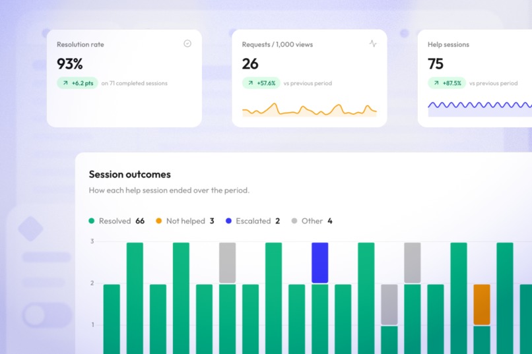
Task: Click the up-right arrow in the +57.6% badge
Action: point(250,83)
